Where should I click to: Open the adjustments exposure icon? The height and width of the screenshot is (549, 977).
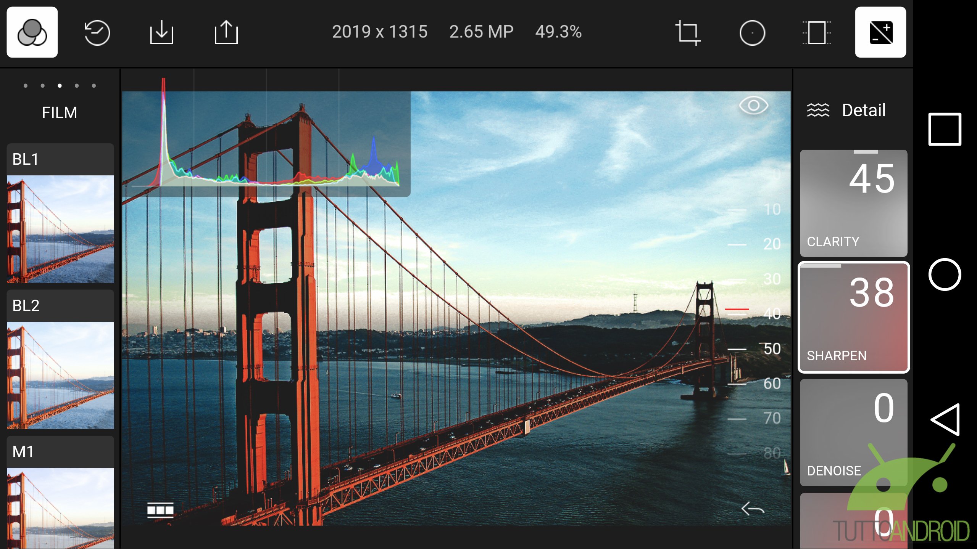coord(880,32)
